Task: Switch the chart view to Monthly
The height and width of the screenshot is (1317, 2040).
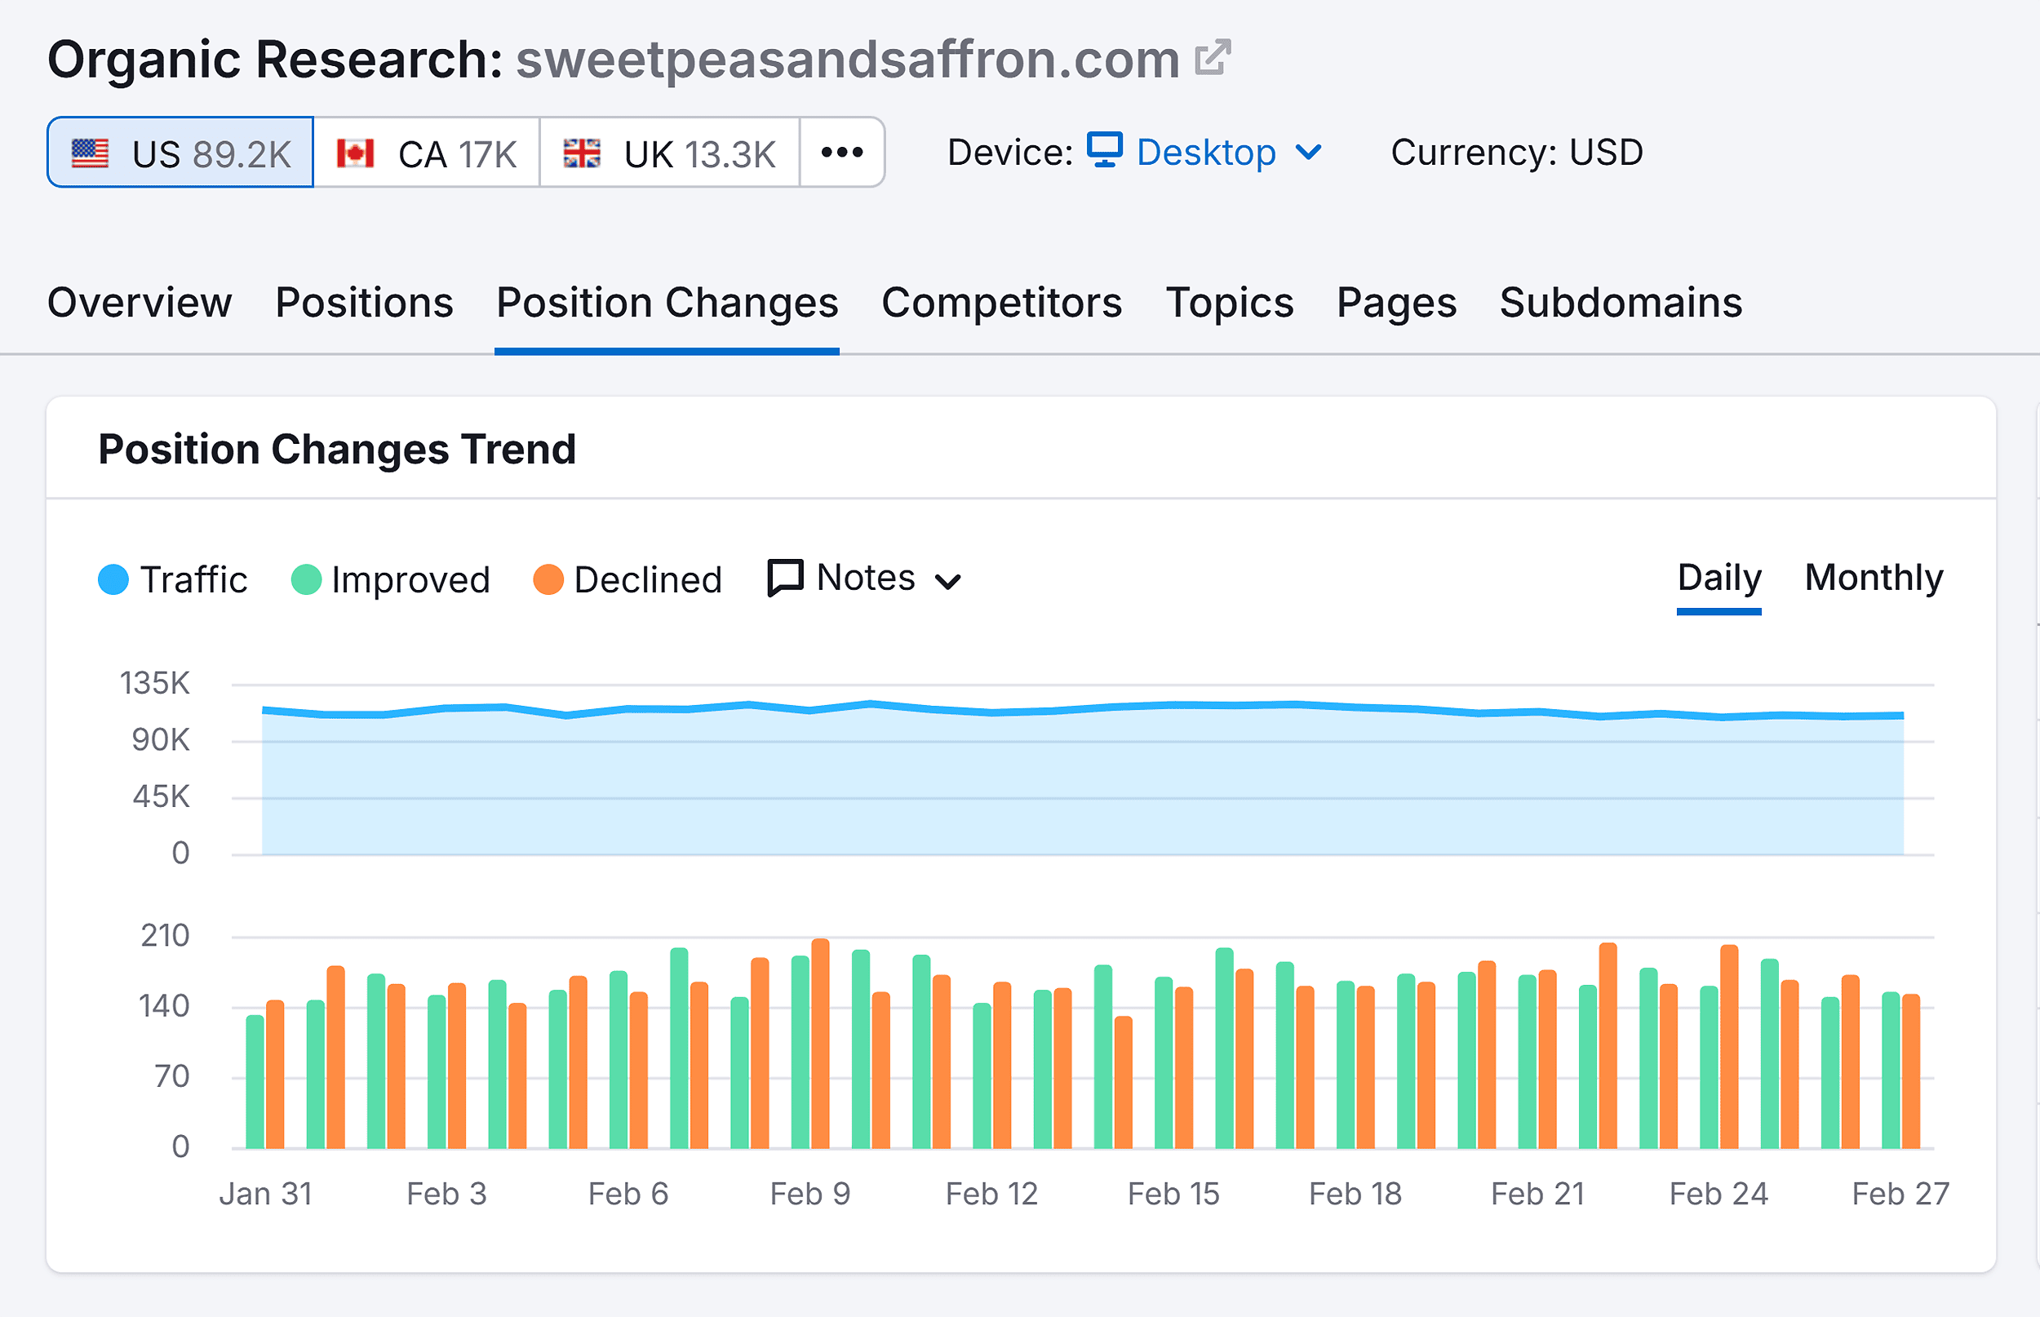Action: coord(1874,577)
